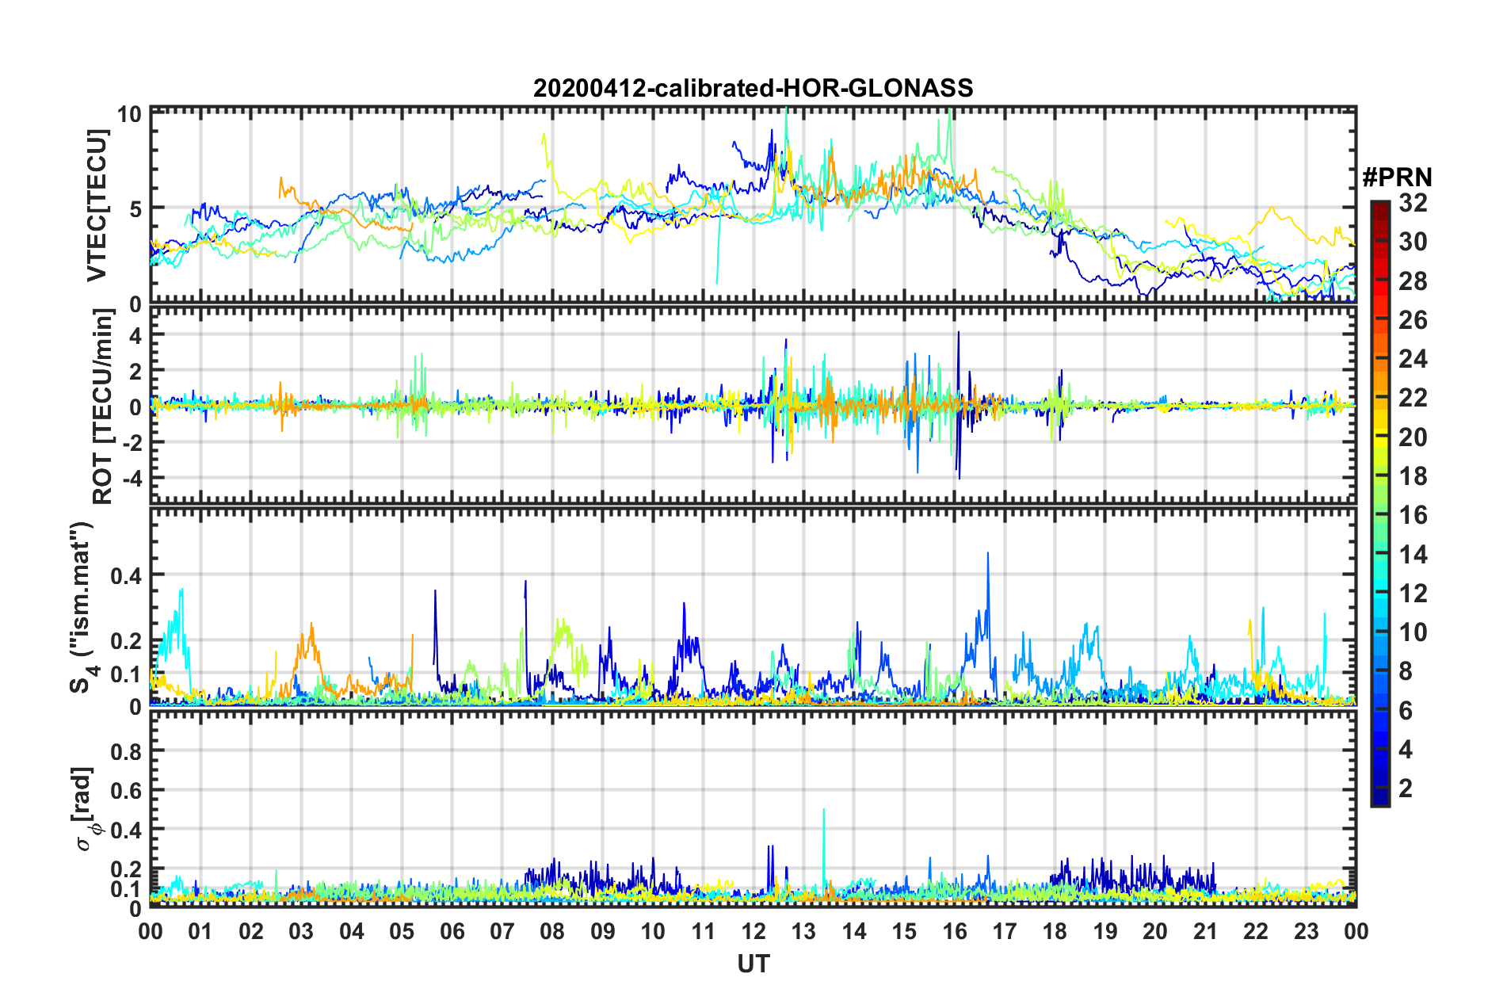Viewport: 1507px width, 1008px height.
Task: Click the 12 tick label on UT axis
Action: [x=753, y=931]
